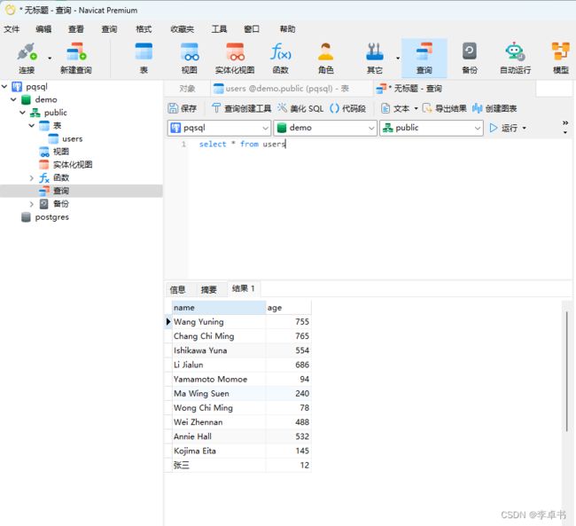Switch to the 信息 result tab
Image resolution: width=576 pixels, height=526 pixels.
177,289
